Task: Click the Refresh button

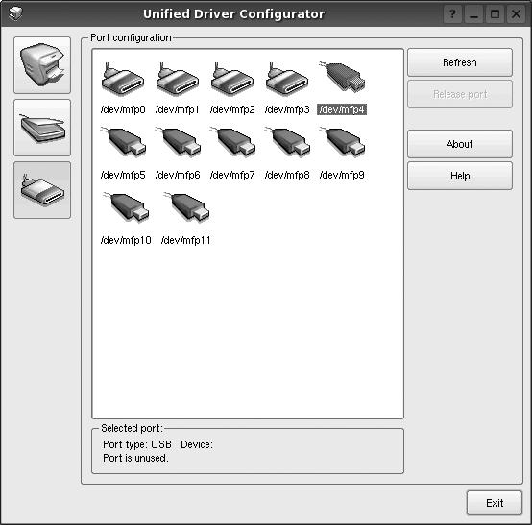Action: tap(460, 62)
